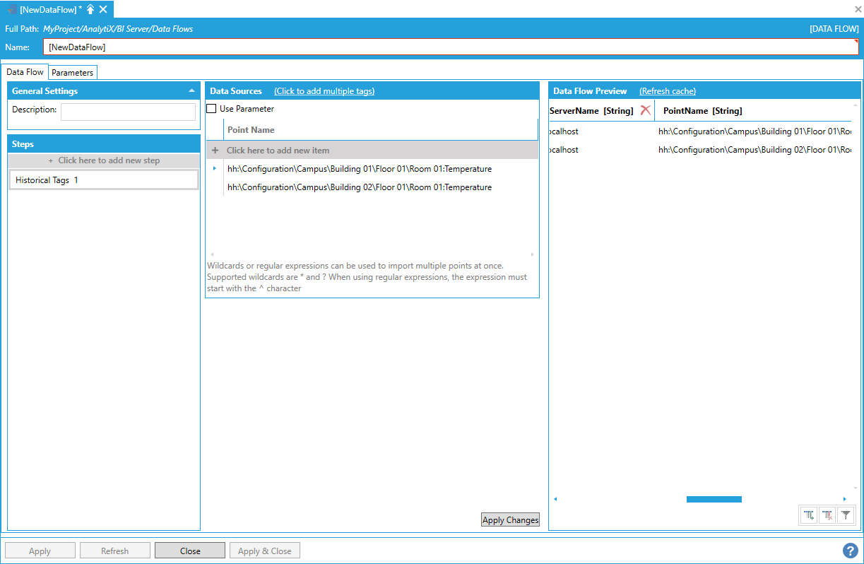Click the add column icon in preview

[809, 516]
